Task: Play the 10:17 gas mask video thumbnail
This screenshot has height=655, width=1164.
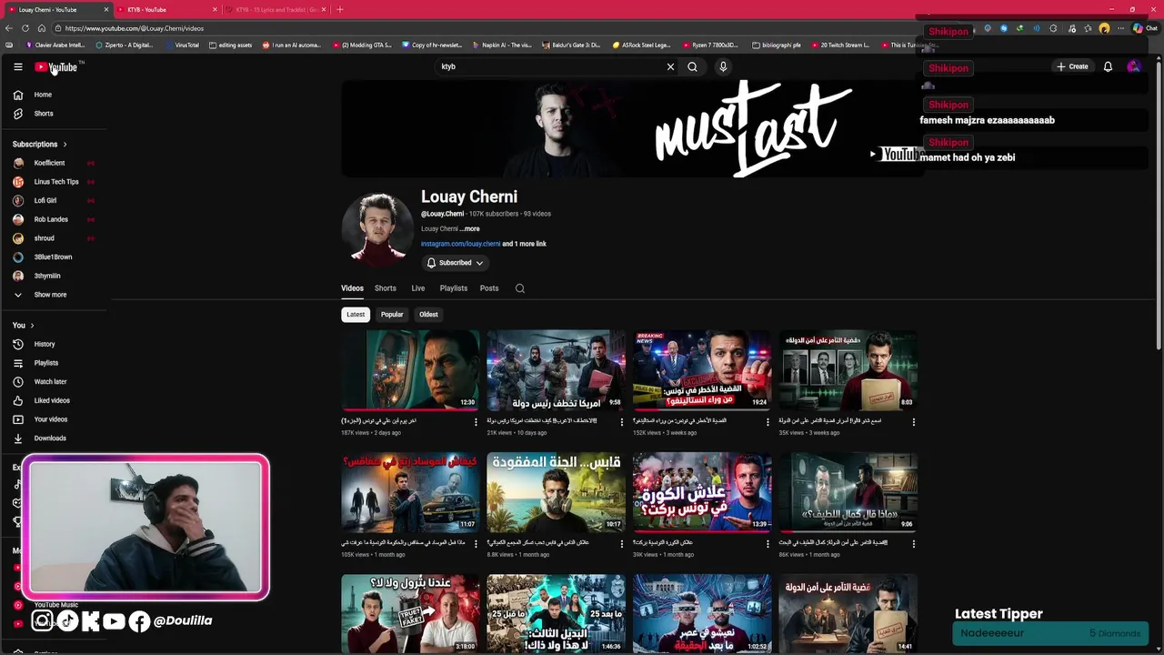Action: (x=556, y=492)
